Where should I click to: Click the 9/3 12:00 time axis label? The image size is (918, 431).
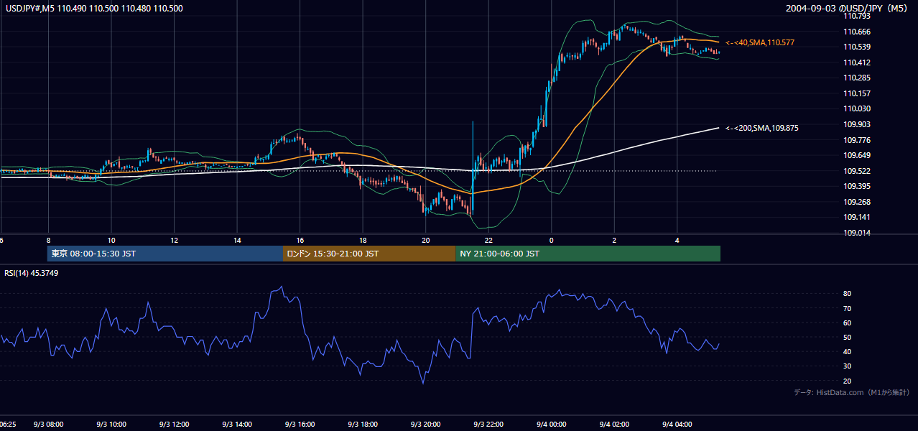point(175,425)
